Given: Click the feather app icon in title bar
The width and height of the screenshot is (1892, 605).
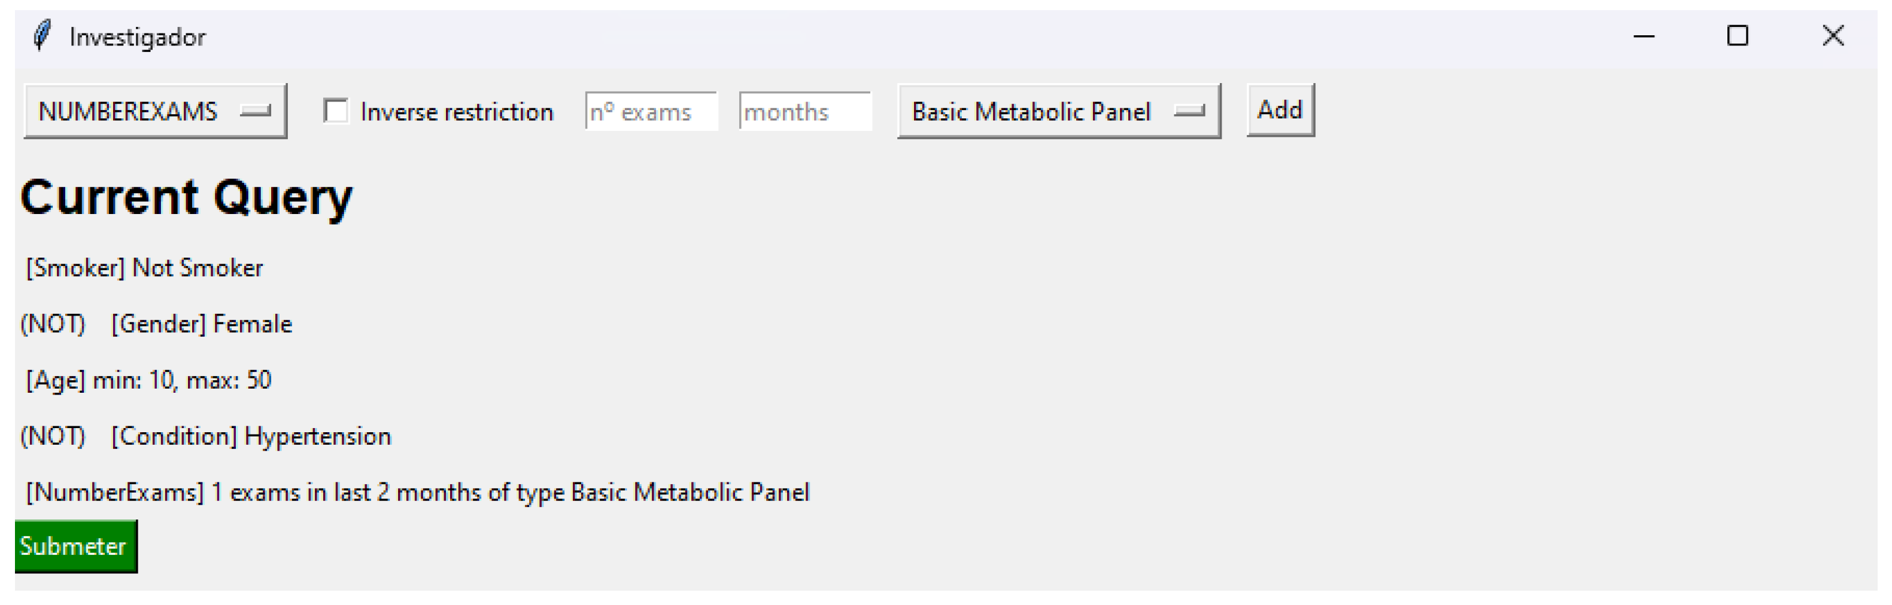Looking at the screenshot, I should coord(42,36).
